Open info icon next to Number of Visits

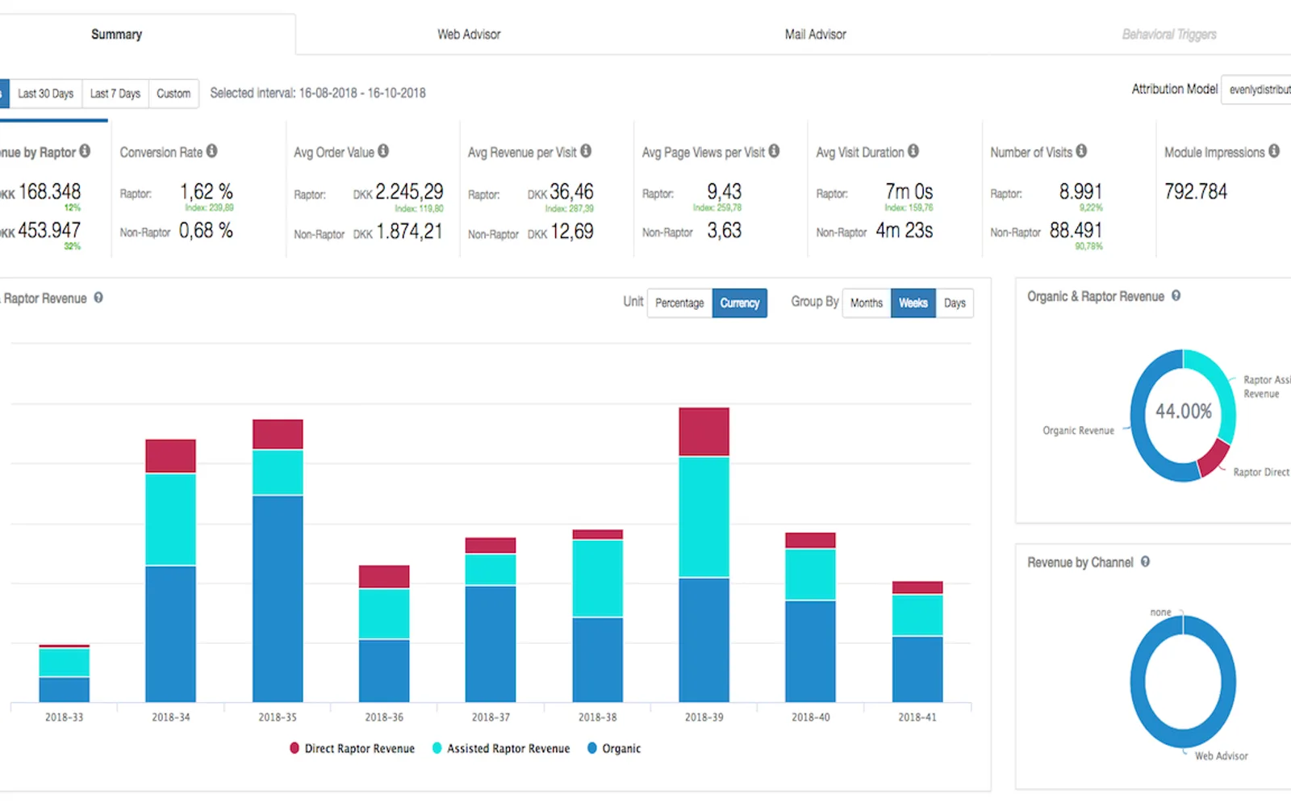tap(1081, 151)
